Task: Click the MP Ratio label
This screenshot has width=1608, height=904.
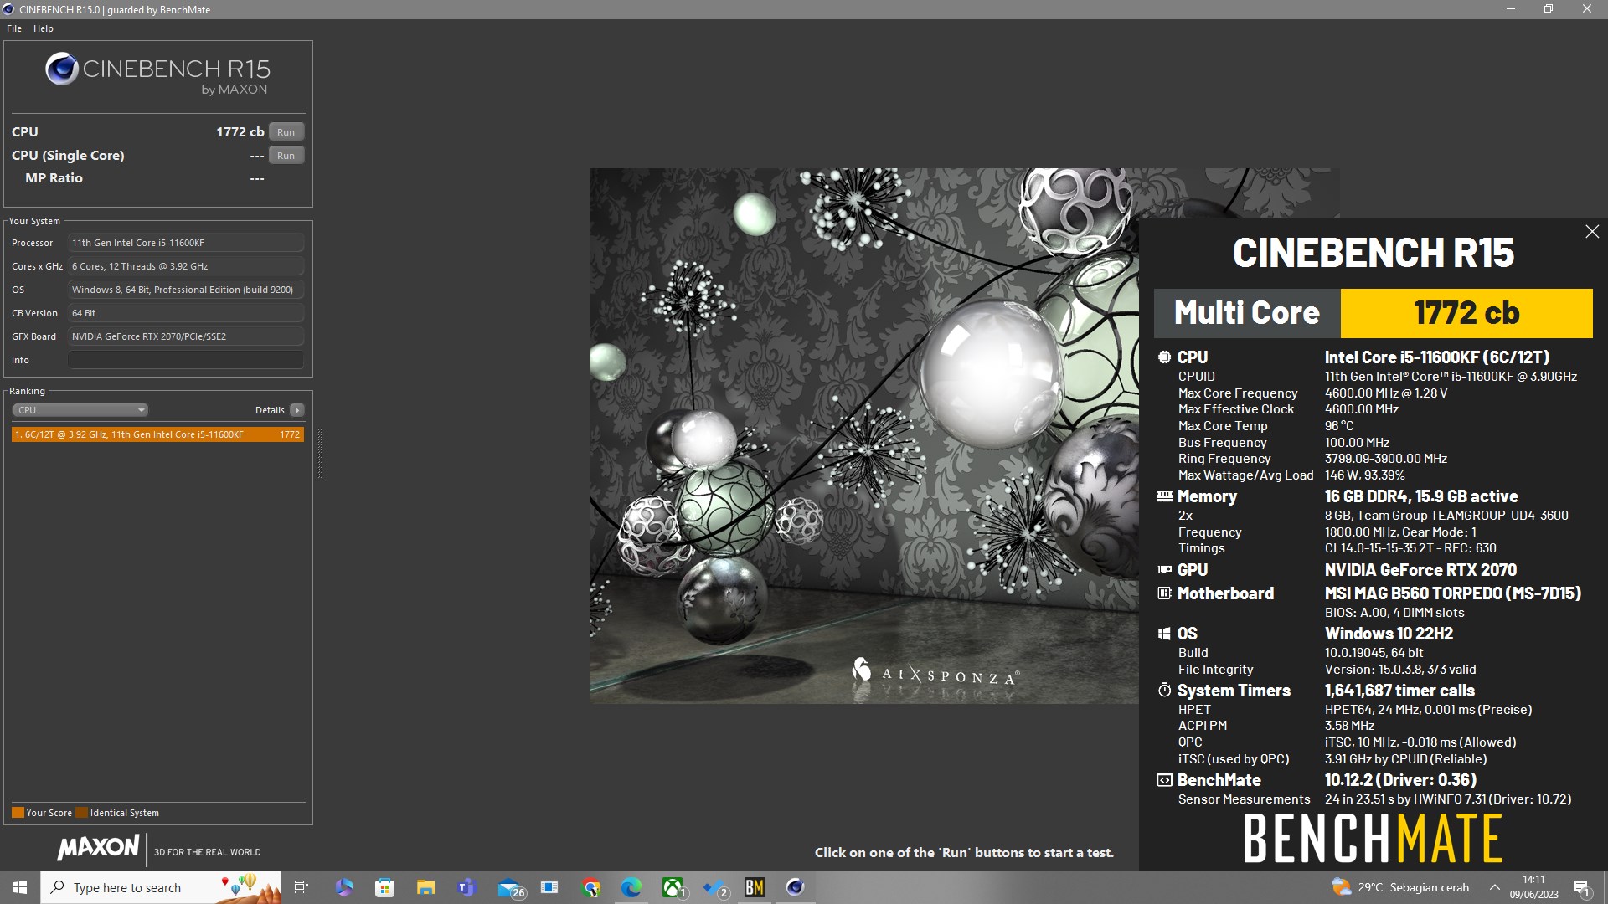Action: [x=54, y=178]
